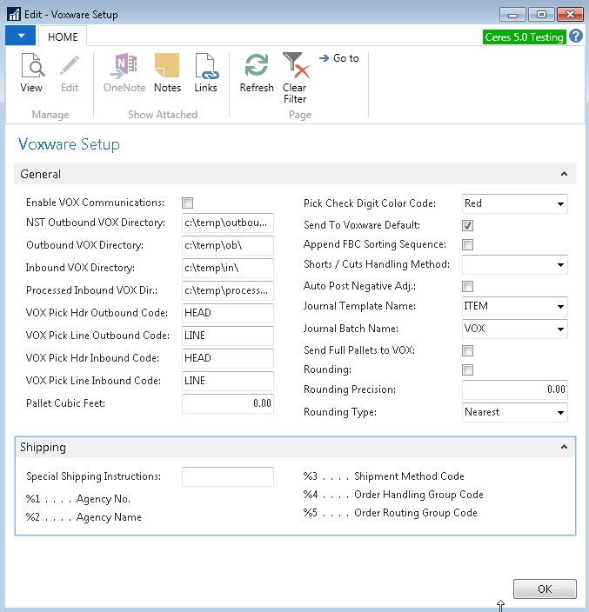Collapse the General section chevron
589x612 pixels.
tap(564, 175)
